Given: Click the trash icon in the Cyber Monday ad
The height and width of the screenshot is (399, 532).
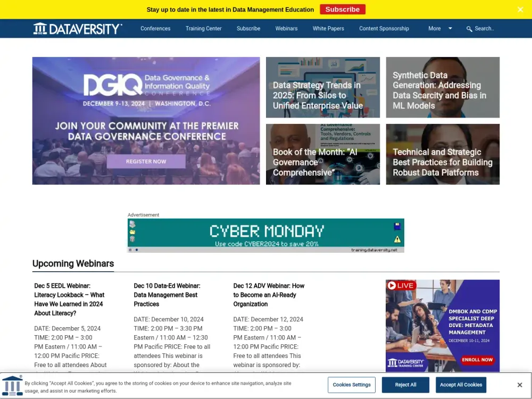Looking at the screenshot, I should [x=132, y=237].
